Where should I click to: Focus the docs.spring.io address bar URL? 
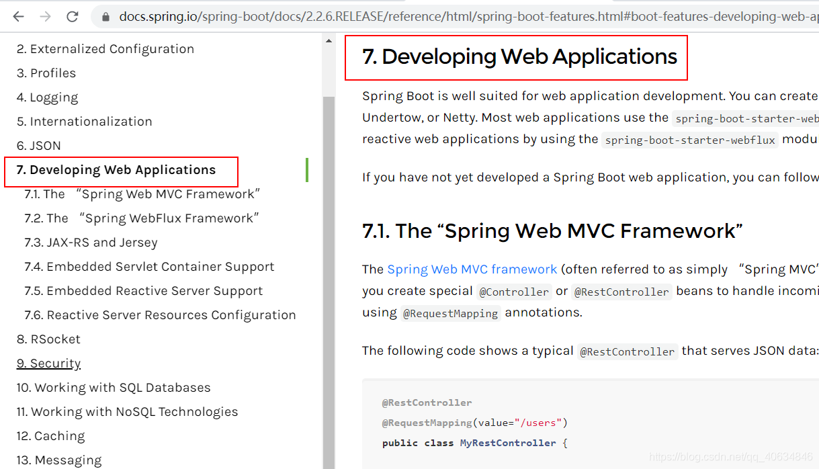pyautogui.click(x=468, y=16)
